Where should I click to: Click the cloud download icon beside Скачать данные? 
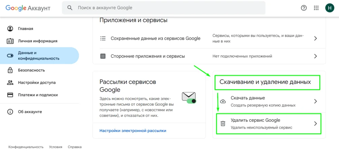(x=223, y=101)
